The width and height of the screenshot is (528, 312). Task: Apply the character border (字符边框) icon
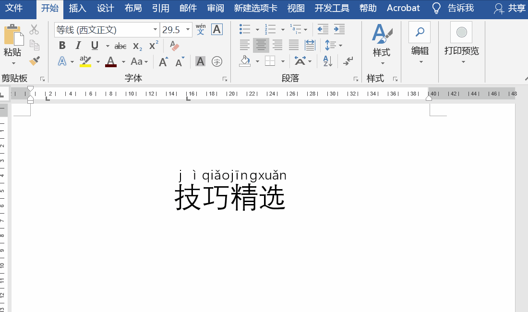click(x=217, y=29)
